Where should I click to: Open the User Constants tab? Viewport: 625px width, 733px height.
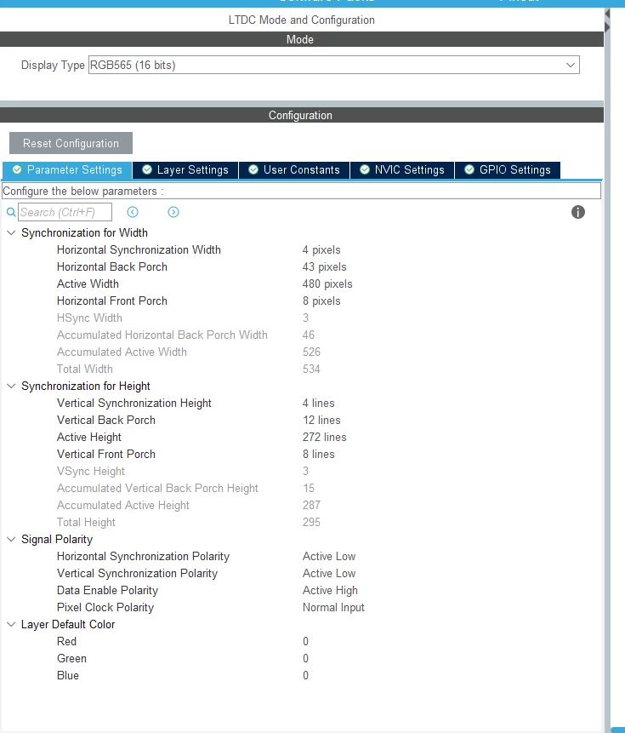click(294, 169)
